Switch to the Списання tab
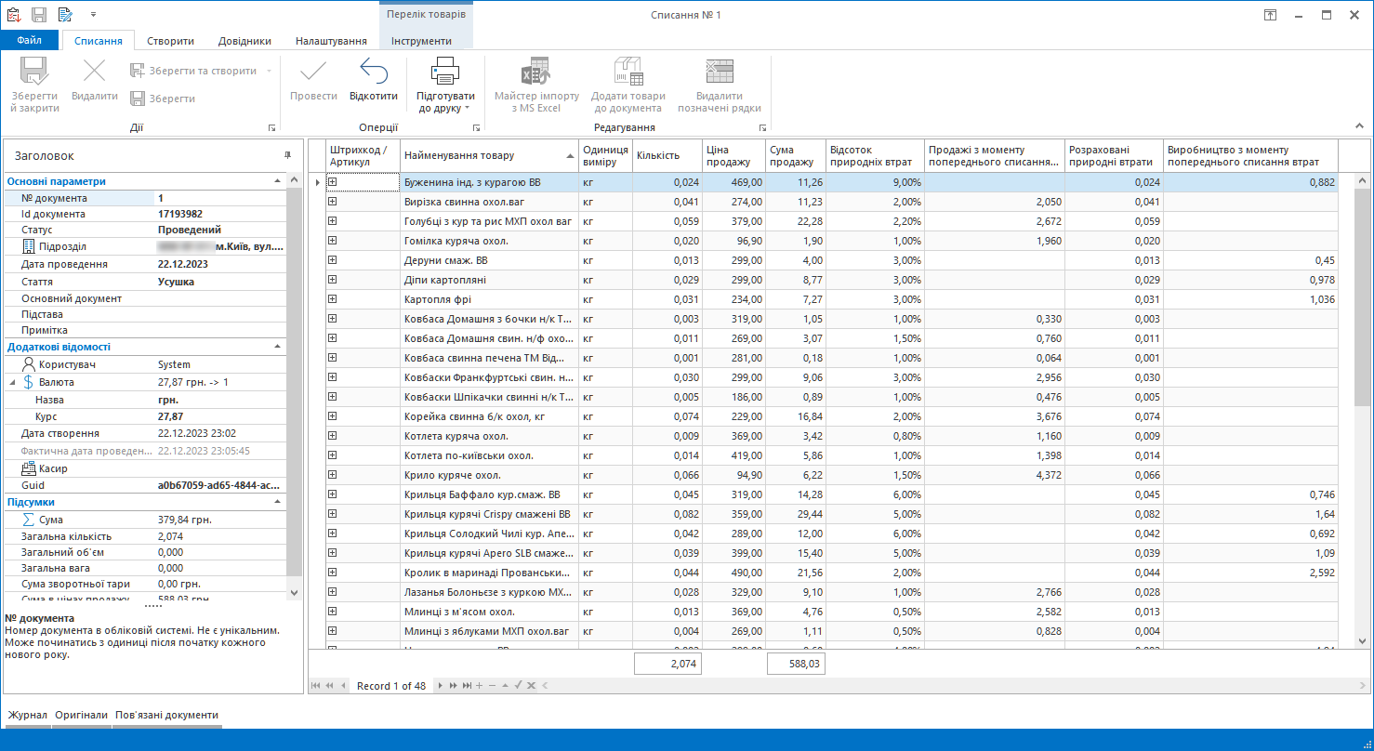Image resolution: width=1374 pixels, height=751 pixels. 99,41
